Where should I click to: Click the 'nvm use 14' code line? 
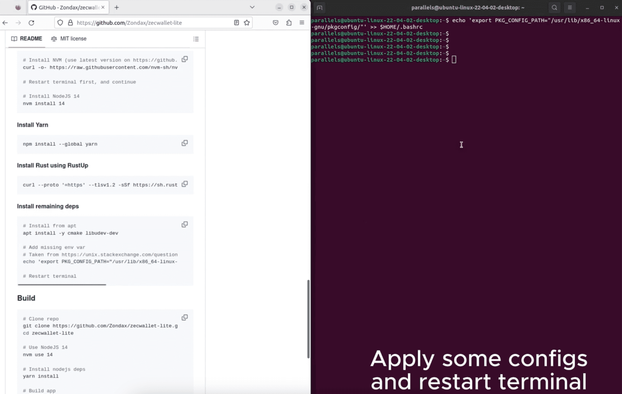[x=38, y=355]
